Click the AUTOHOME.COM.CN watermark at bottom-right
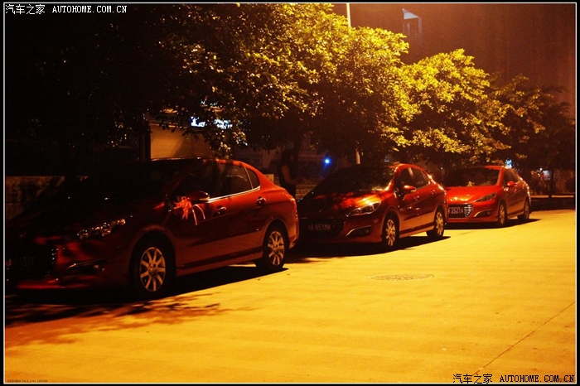Viewport: 580px width, 386px height. pos(536,378)
